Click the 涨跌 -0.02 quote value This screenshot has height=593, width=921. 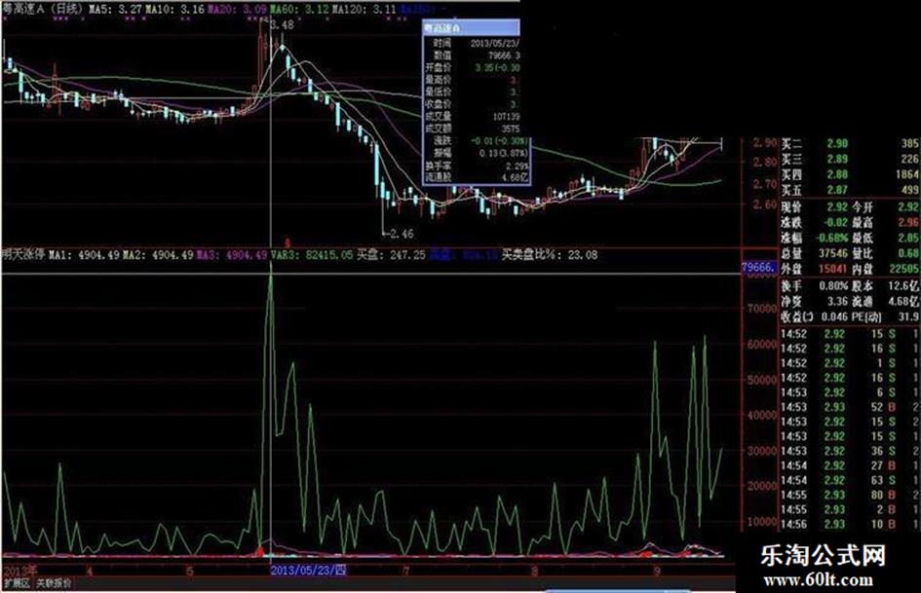point(836,223)
